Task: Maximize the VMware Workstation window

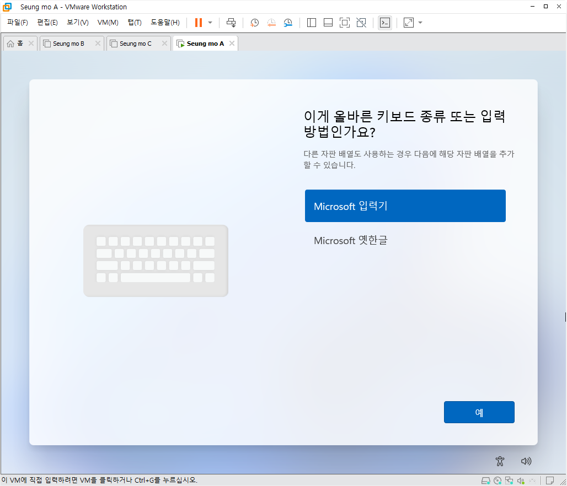Action: 545,7
